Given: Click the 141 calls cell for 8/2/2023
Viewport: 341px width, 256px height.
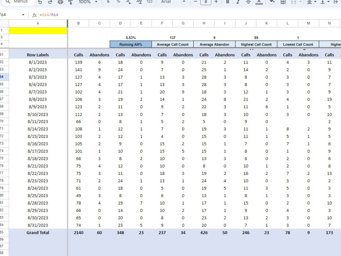Looking at the screenshot, I should (78, 70).
